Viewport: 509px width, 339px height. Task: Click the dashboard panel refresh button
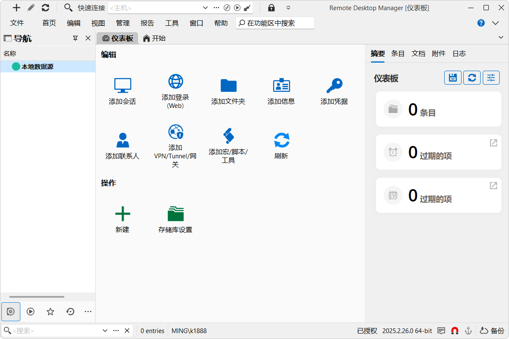(x=472, y=77)
